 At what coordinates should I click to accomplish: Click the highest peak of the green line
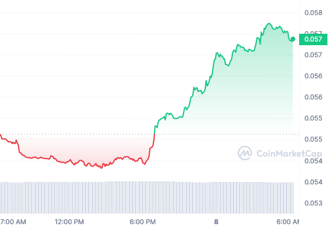point(269,24)
